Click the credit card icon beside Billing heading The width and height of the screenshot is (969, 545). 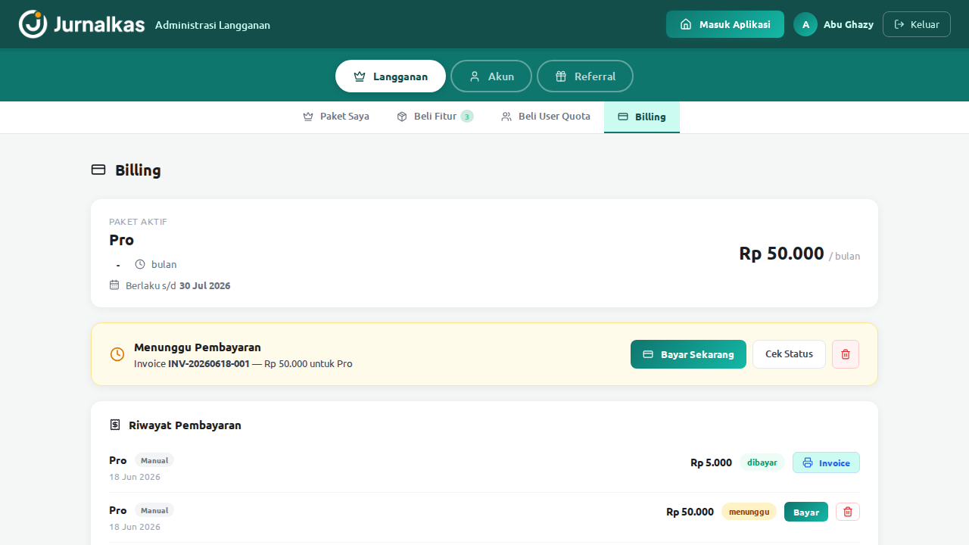pos(98,170)
